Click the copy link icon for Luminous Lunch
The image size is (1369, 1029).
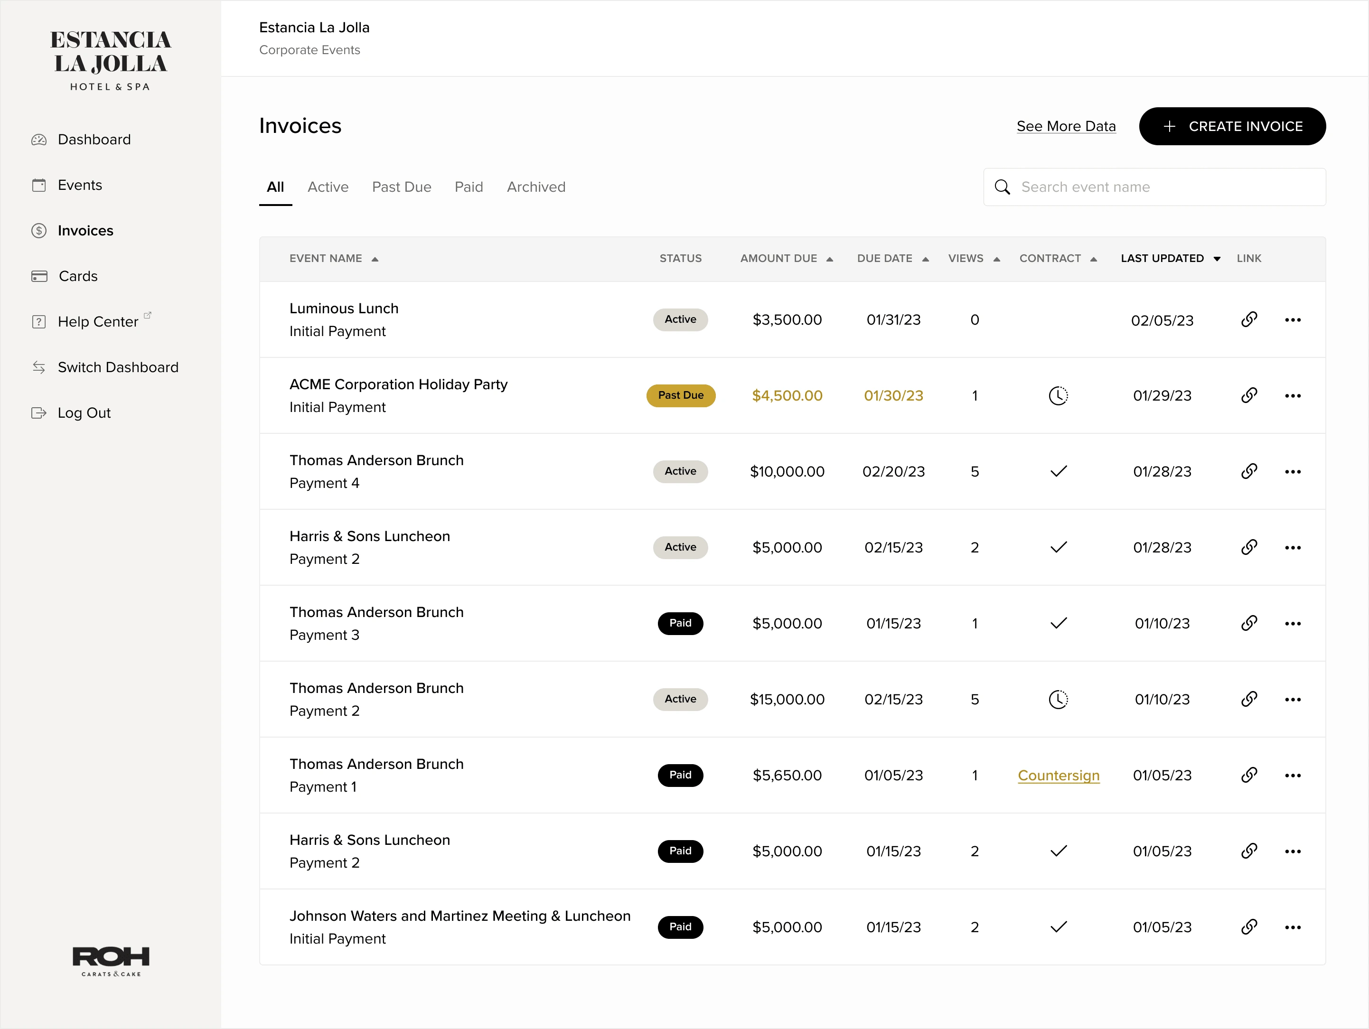point(1249,319)
